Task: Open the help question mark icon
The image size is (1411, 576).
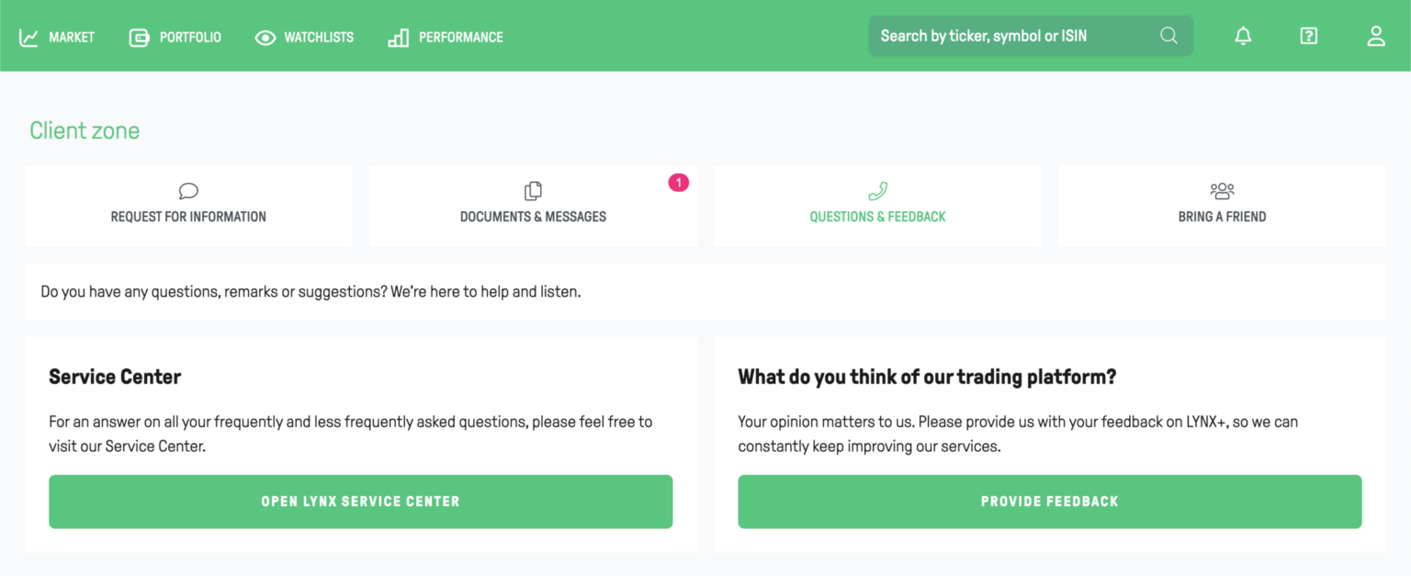Action: 1309,36
